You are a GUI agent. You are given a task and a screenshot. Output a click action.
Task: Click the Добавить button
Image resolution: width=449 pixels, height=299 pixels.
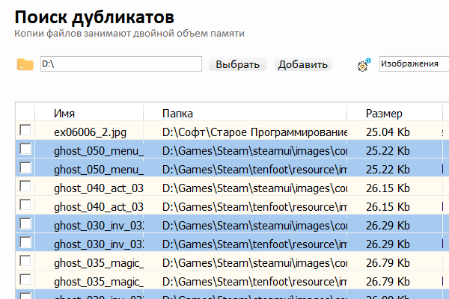(x=303, y=64)
